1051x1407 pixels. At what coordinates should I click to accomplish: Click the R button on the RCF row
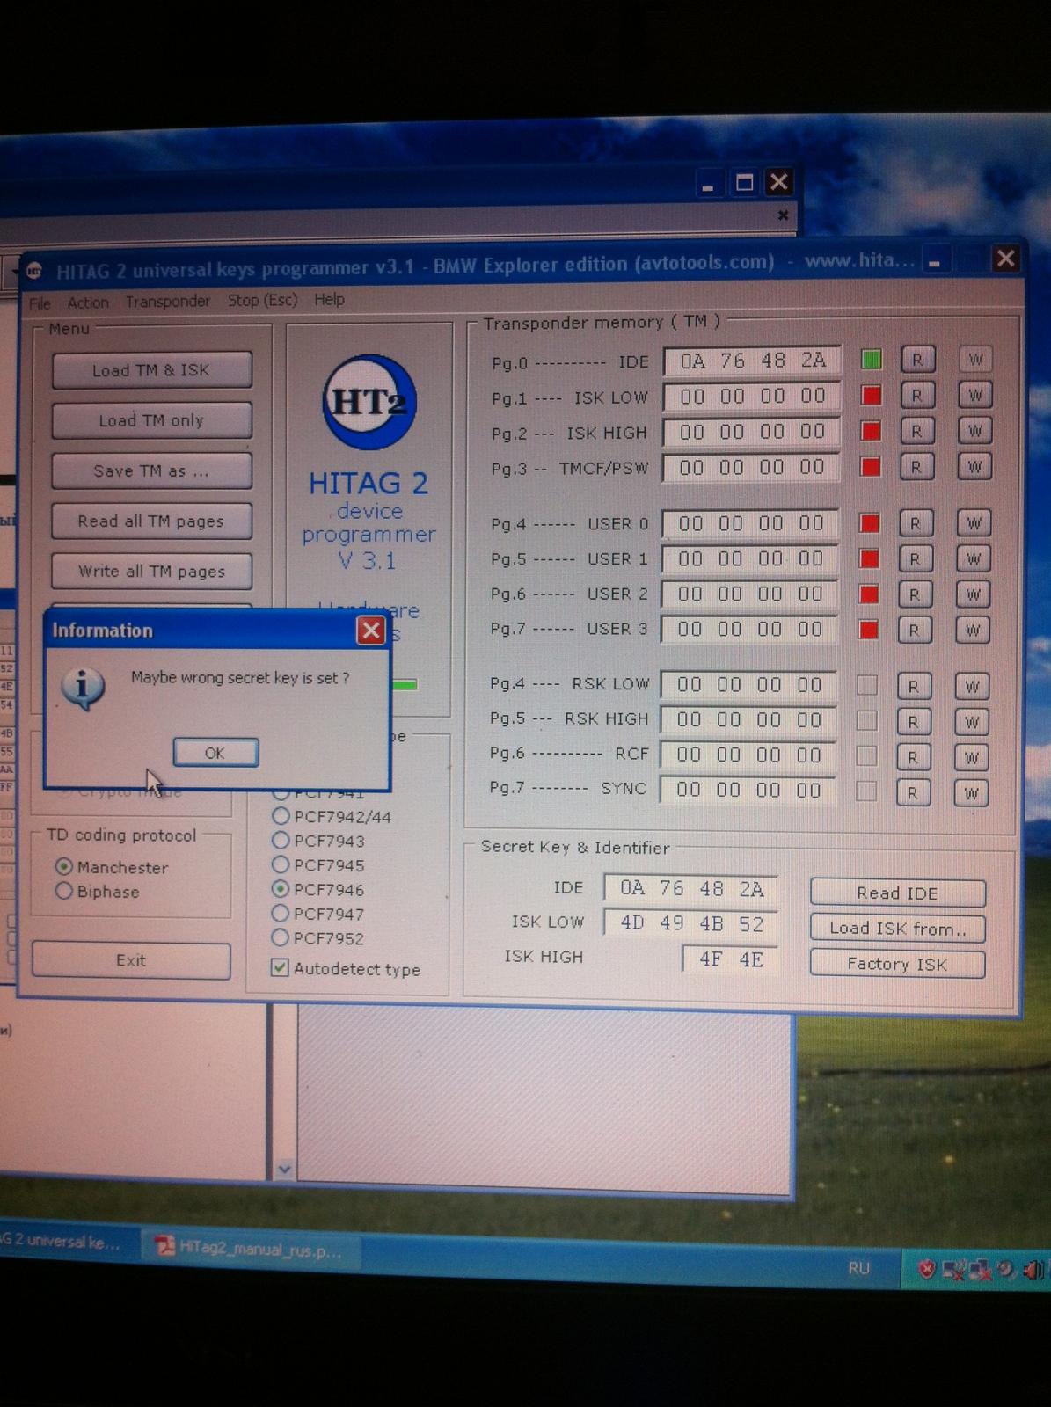pyautogui.click(x=912, y=758)
